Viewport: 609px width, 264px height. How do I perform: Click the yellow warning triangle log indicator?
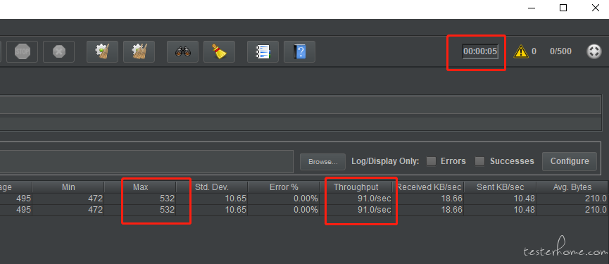tap(521, 51)
